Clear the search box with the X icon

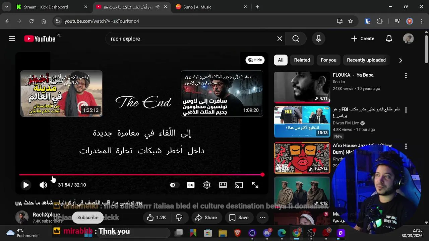click(x=280, y=39)
